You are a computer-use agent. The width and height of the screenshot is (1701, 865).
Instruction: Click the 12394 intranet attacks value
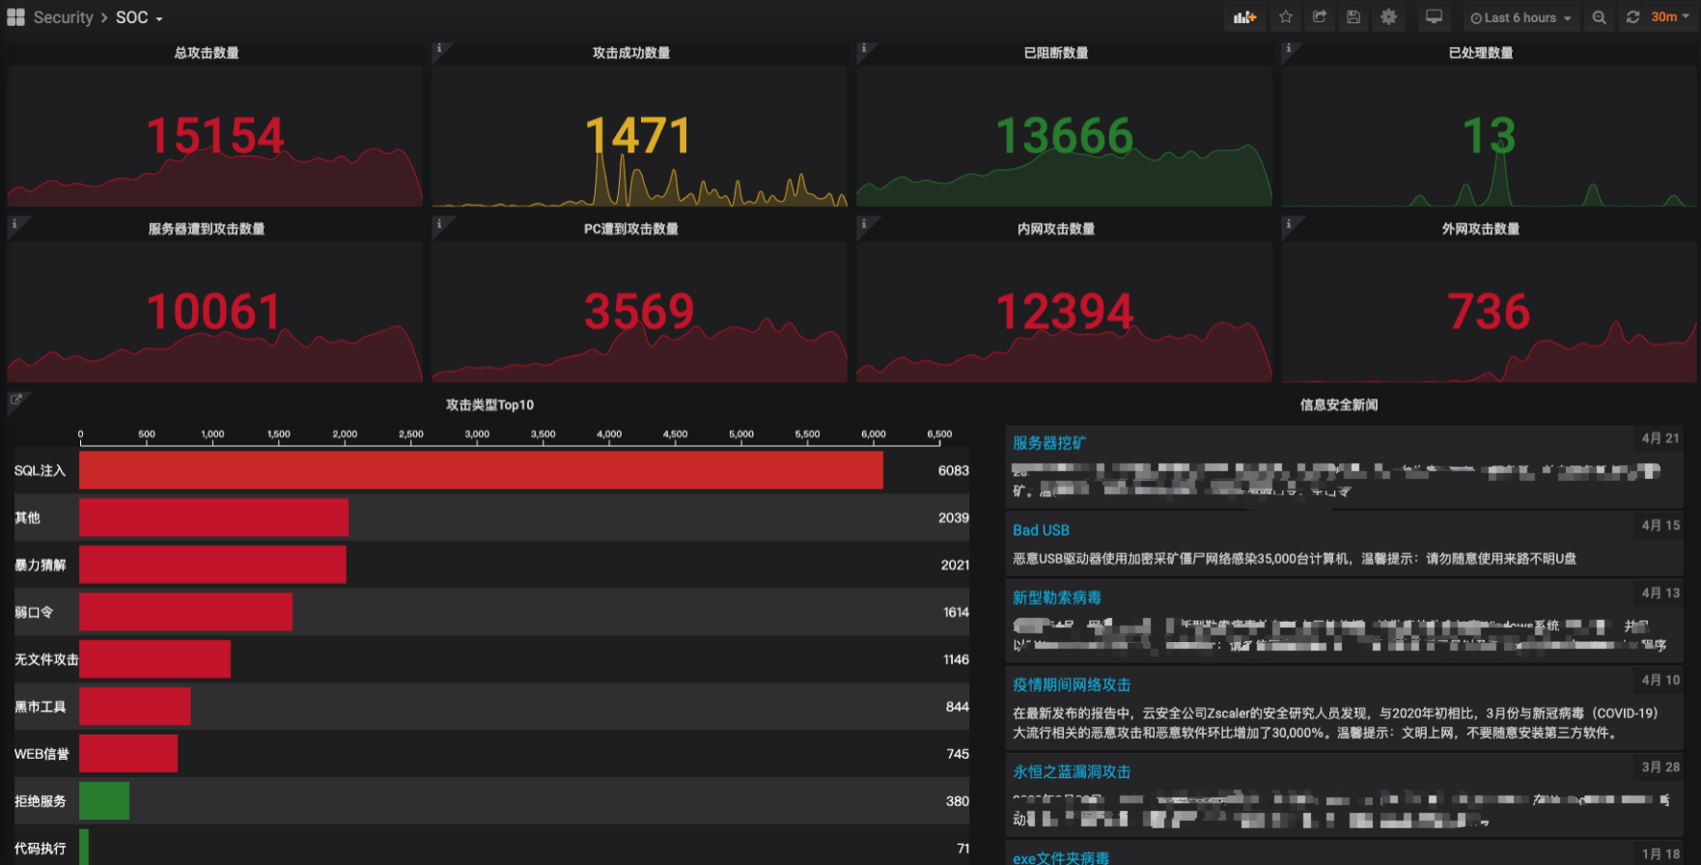click(1064, 312)
